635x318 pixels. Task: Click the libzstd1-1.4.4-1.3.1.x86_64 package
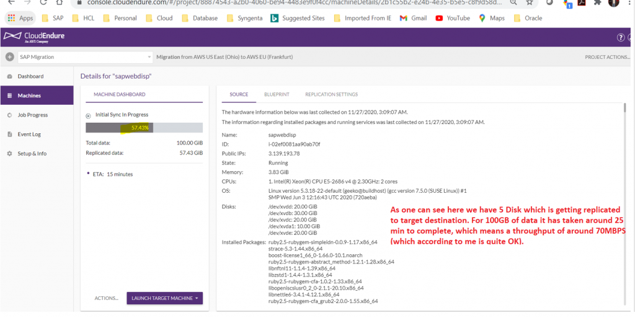300,275
